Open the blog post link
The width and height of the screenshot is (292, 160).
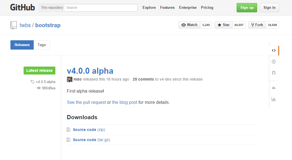tap(124, 102)
